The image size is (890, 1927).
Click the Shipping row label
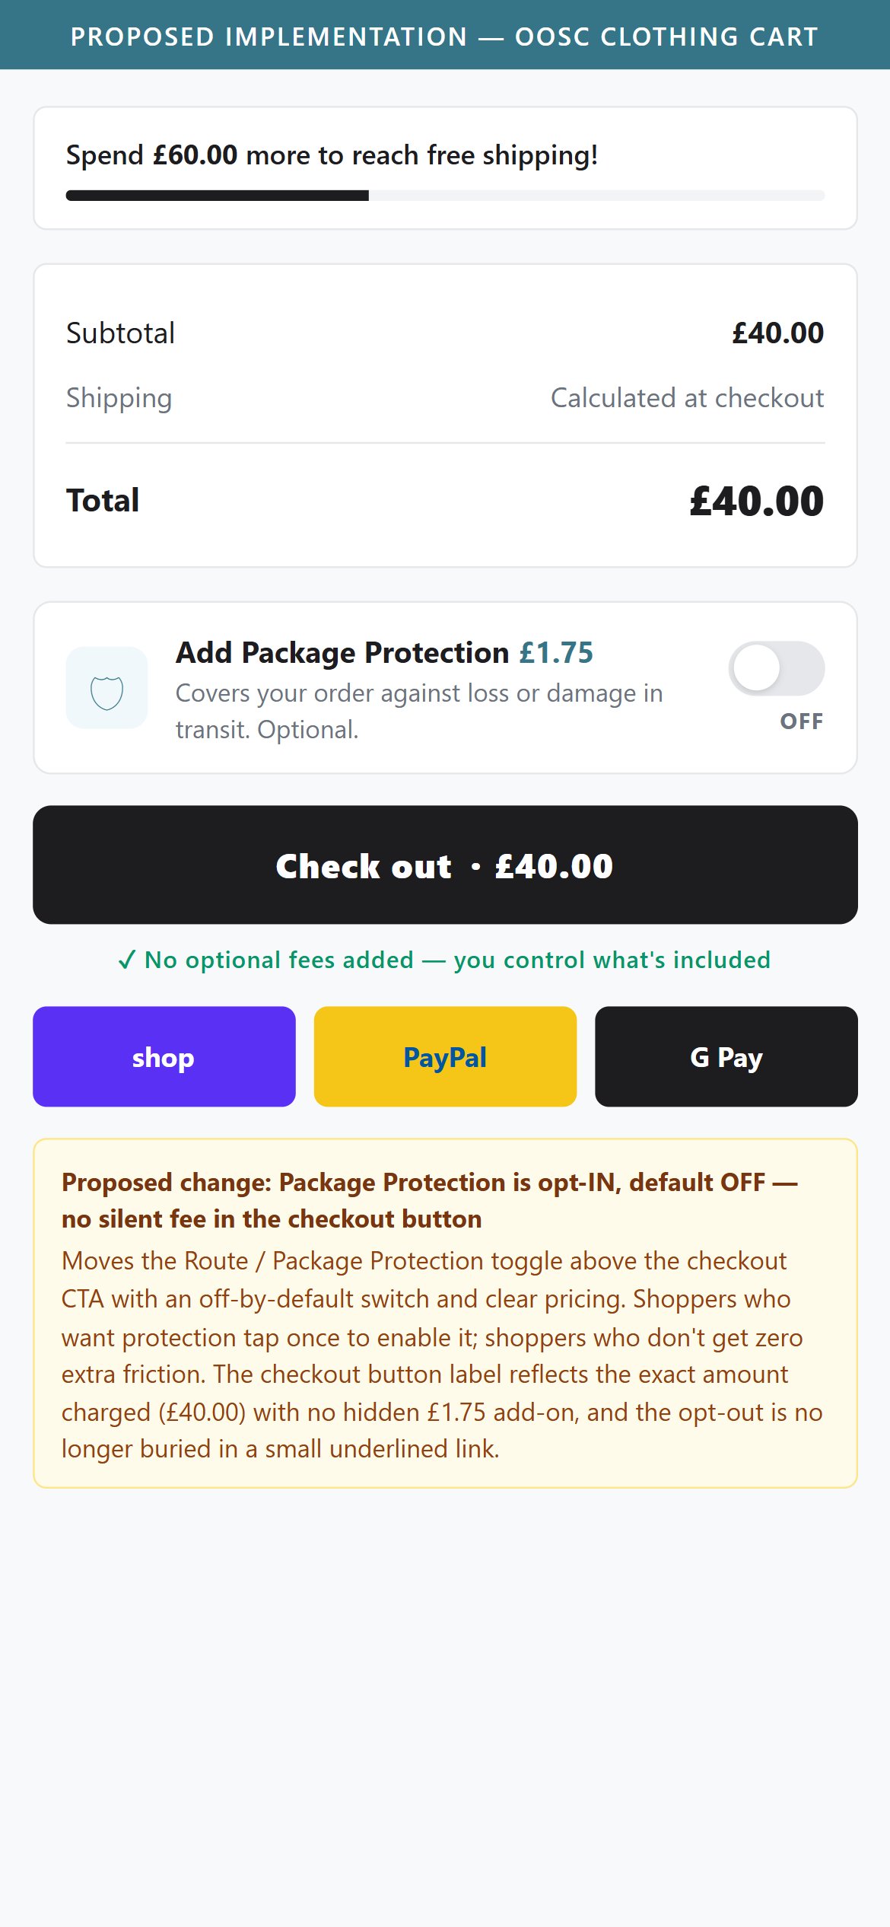(119, 398)
